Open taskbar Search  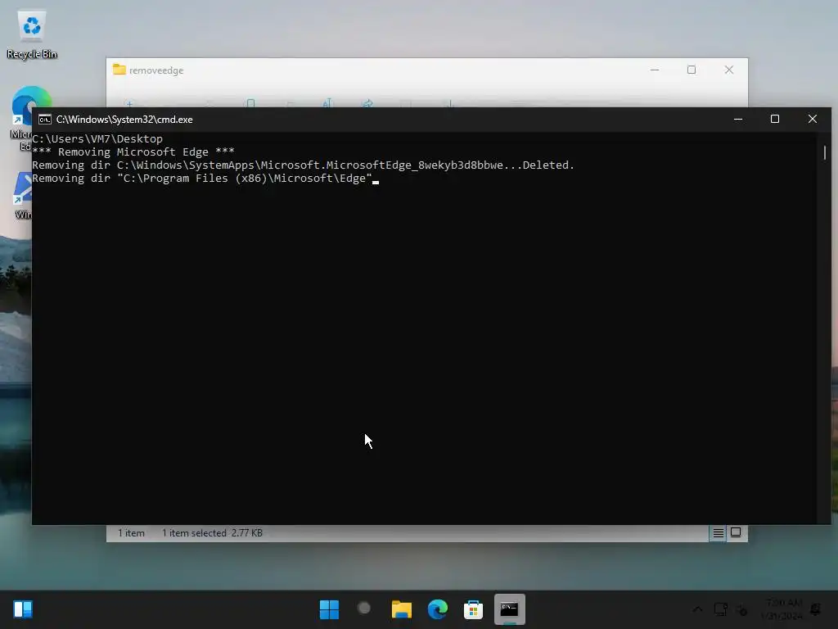coord(364,609)
